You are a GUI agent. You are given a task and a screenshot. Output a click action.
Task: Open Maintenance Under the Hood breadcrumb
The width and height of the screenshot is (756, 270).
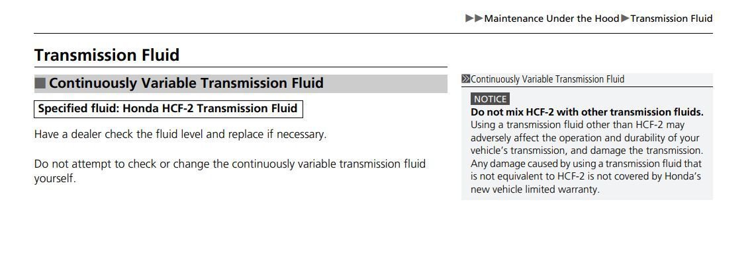click(551, 18)
